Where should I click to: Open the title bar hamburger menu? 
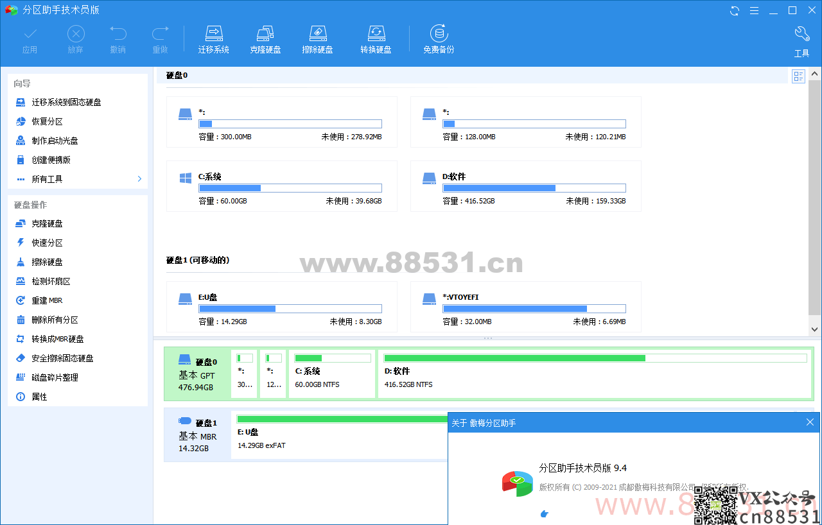click(754, 10)
